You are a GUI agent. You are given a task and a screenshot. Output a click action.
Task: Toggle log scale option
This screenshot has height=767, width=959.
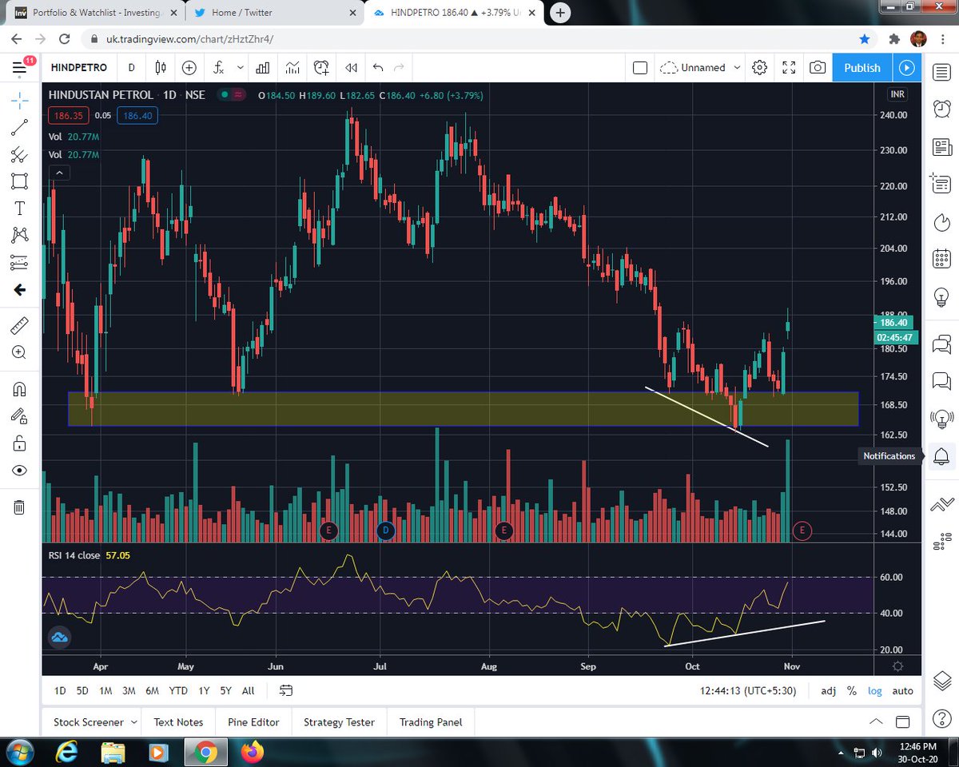[875, 690]
